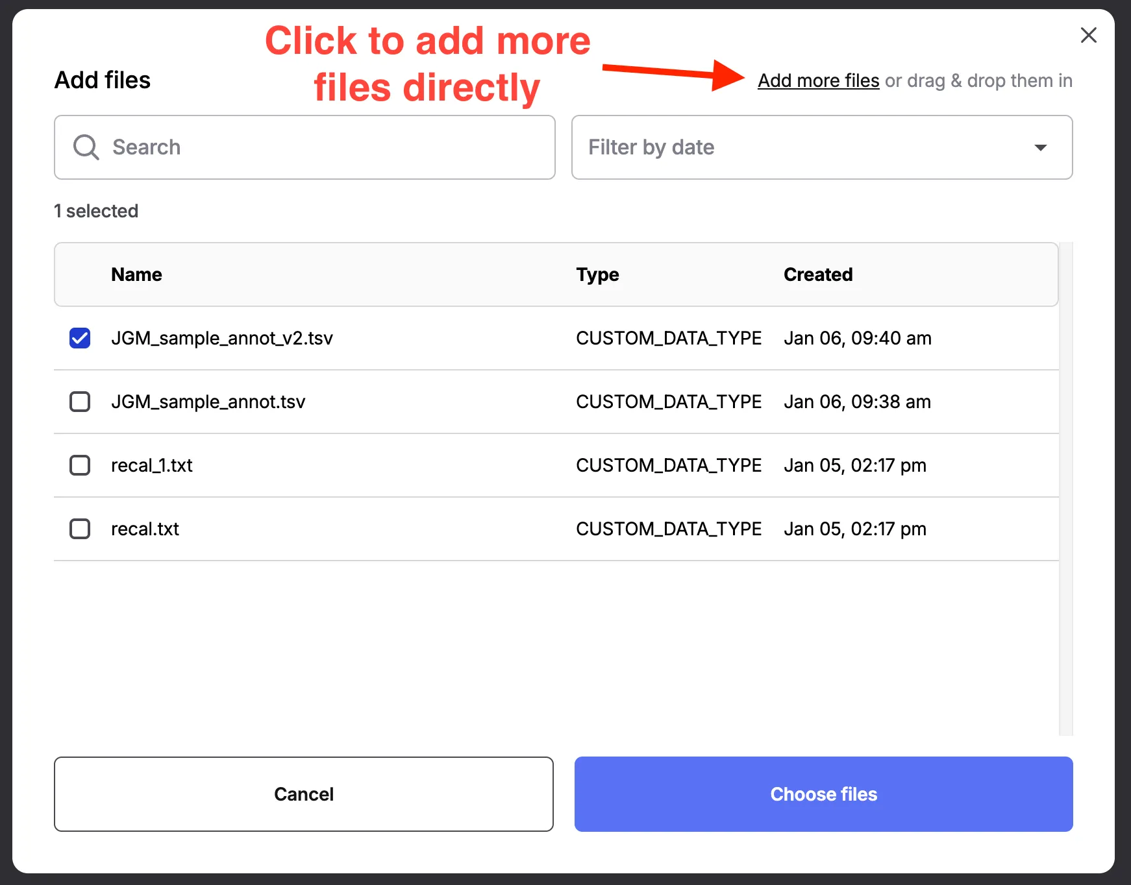Select the recal.txt file name
Viewport: 1131px width, 885px height.
[x=145, y=529]
